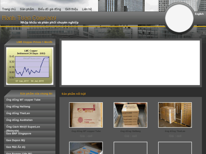Open Gas Dupon Mỹ category
The height and width of the screenshot is (154, 206).
pos(30,140)
